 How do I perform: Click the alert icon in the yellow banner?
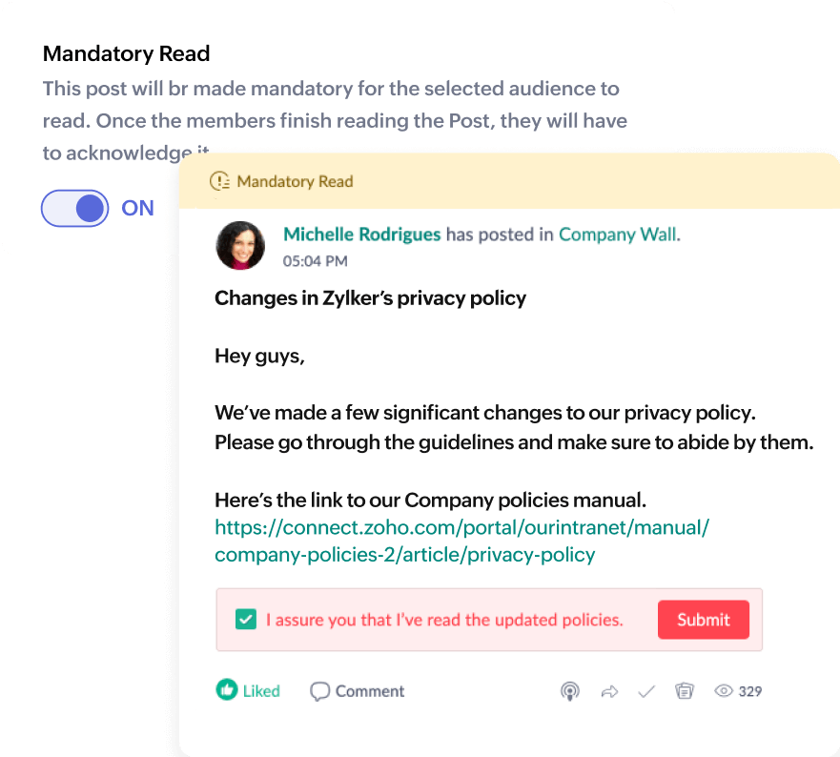pyautogui.click(x=220, y=181)
